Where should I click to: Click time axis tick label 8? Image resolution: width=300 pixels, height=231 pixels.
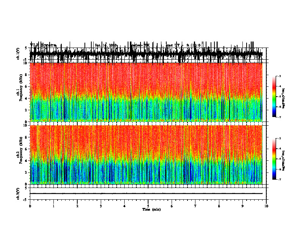click(x=219, y=206)
